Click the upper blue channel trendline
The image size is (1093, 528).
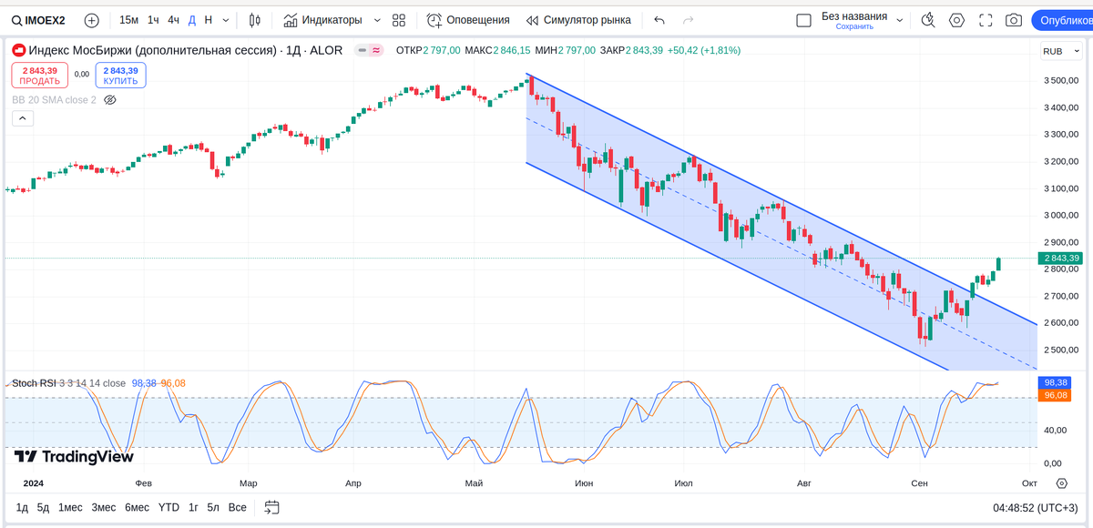[x=783, y=200]
